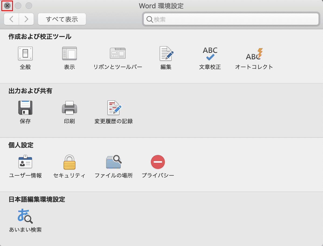Screen dimensions: 323x246
Task: Open the 全般 (General) preferences icon
Action: pyautogui.click(x=25, y=54)
